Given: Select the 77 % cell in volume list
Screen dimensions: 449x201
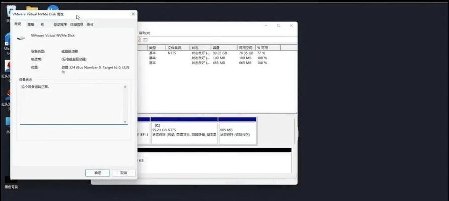Looking at the screenshot, I should pyautogui.click(x=261, y=53).
